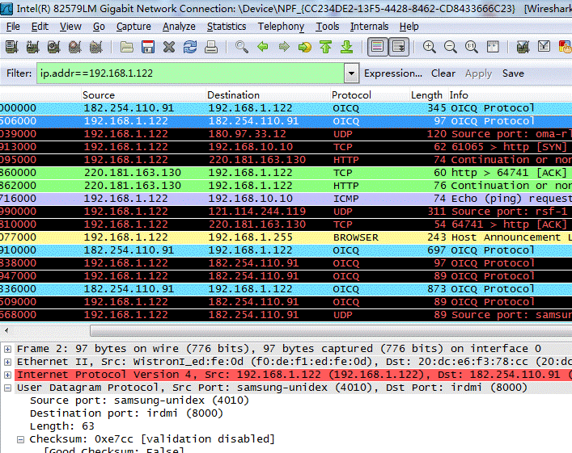Open coloring rules icon at toolbar edge

coord(565,47)
